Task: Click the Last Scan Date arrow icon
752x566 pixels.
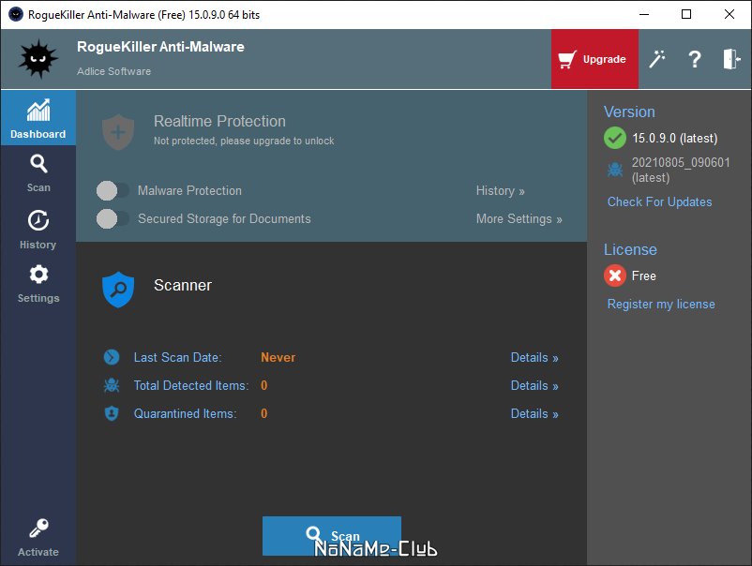Action: tap(112, 357)
